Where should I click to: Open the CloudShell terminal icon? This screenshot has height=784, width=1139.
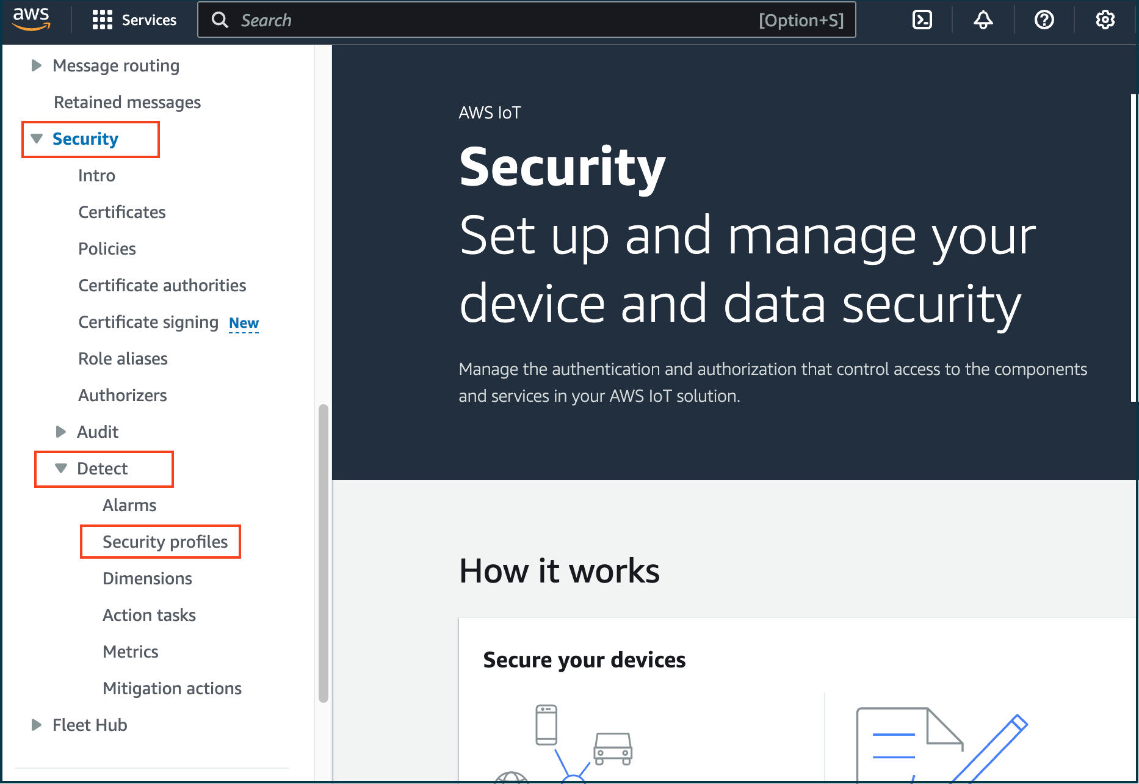[922, 20]
